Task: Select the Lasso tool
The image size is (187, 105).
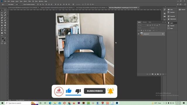Action: tap(2, 13)
